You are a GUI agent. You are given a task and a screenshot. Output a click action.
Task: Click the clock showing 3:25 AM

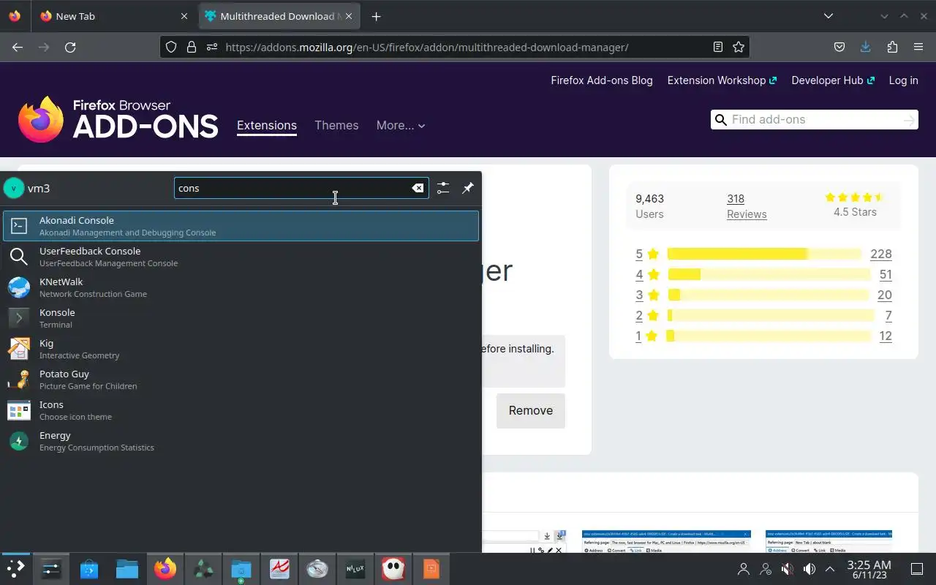click(869, 569)
